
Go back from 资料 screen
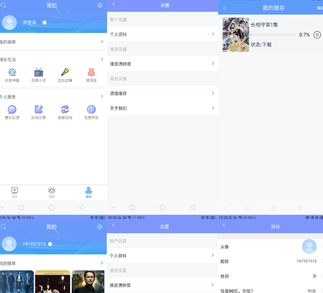click(224, 225)
